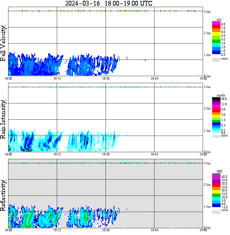230x235 pixels.
Task: Click the gray "none" swatch in the Reflectivity legend
Action: pos(216,212)
